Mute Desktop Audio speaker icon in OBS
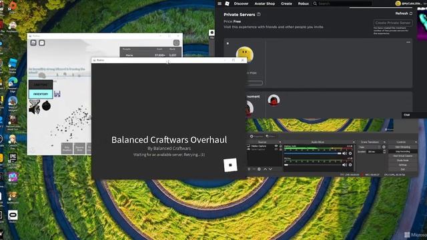 pos(344,153)
